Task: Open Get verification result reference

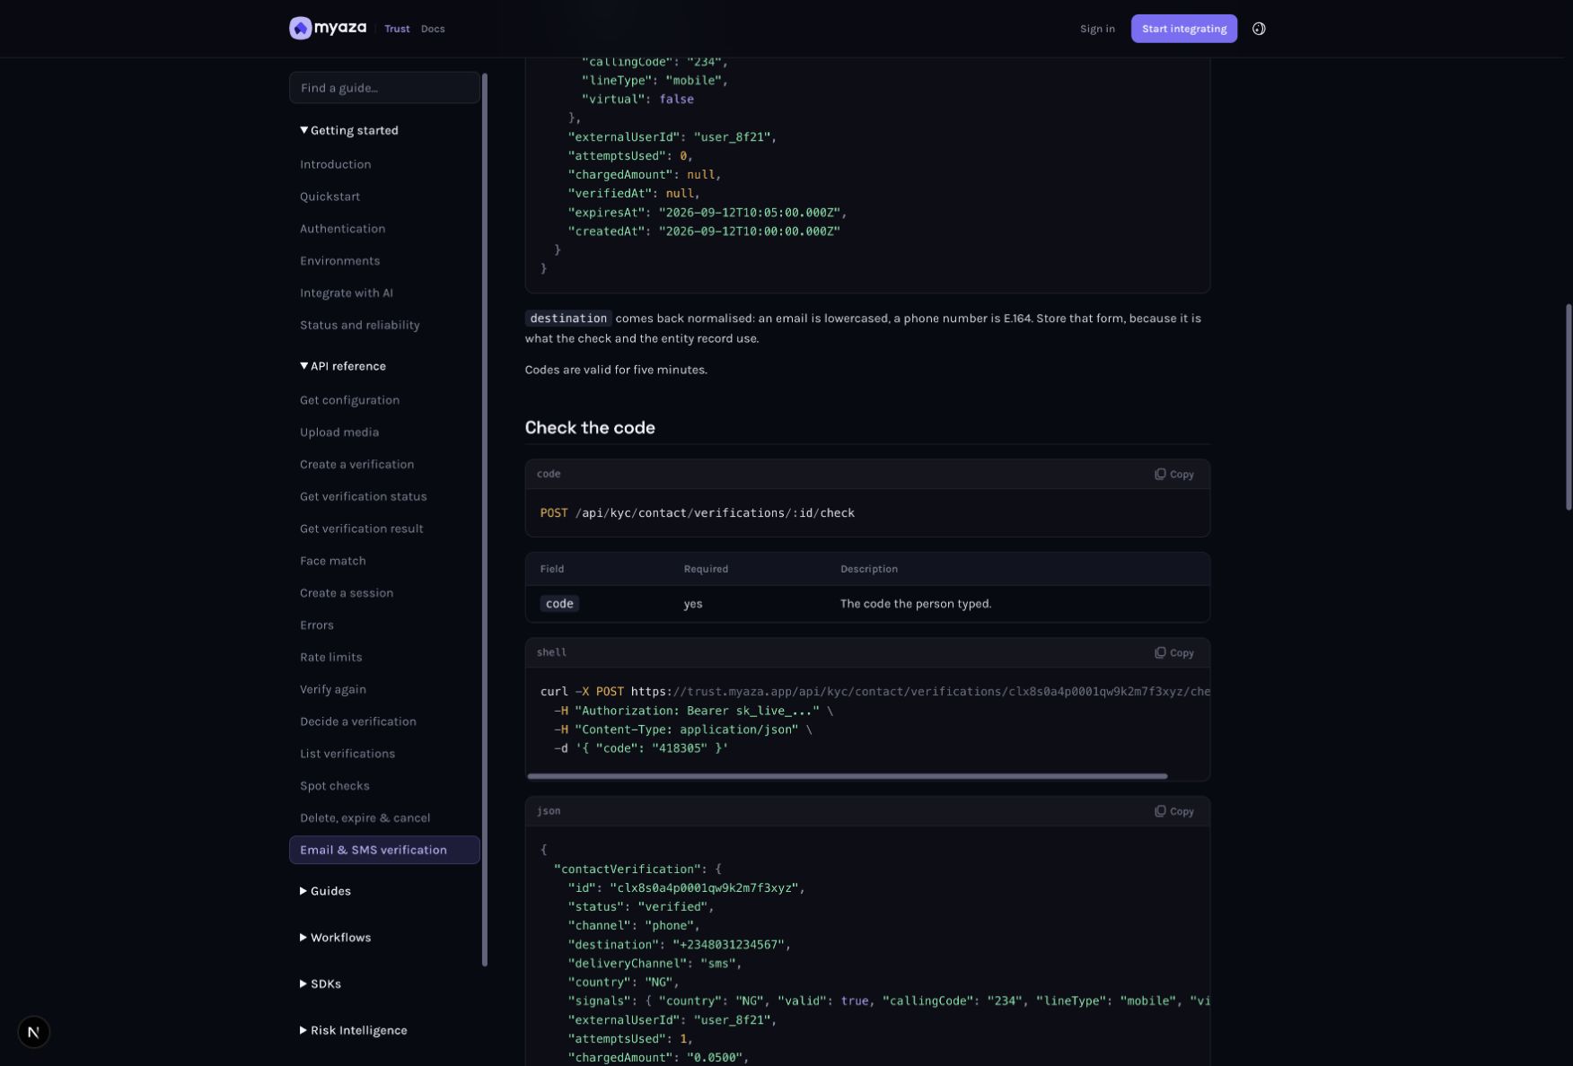Action: click(361, 529)
